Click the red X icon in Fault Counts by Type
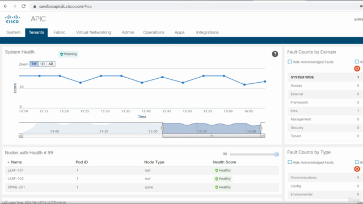This screenshot has width=363, height=204. [357, 169]
